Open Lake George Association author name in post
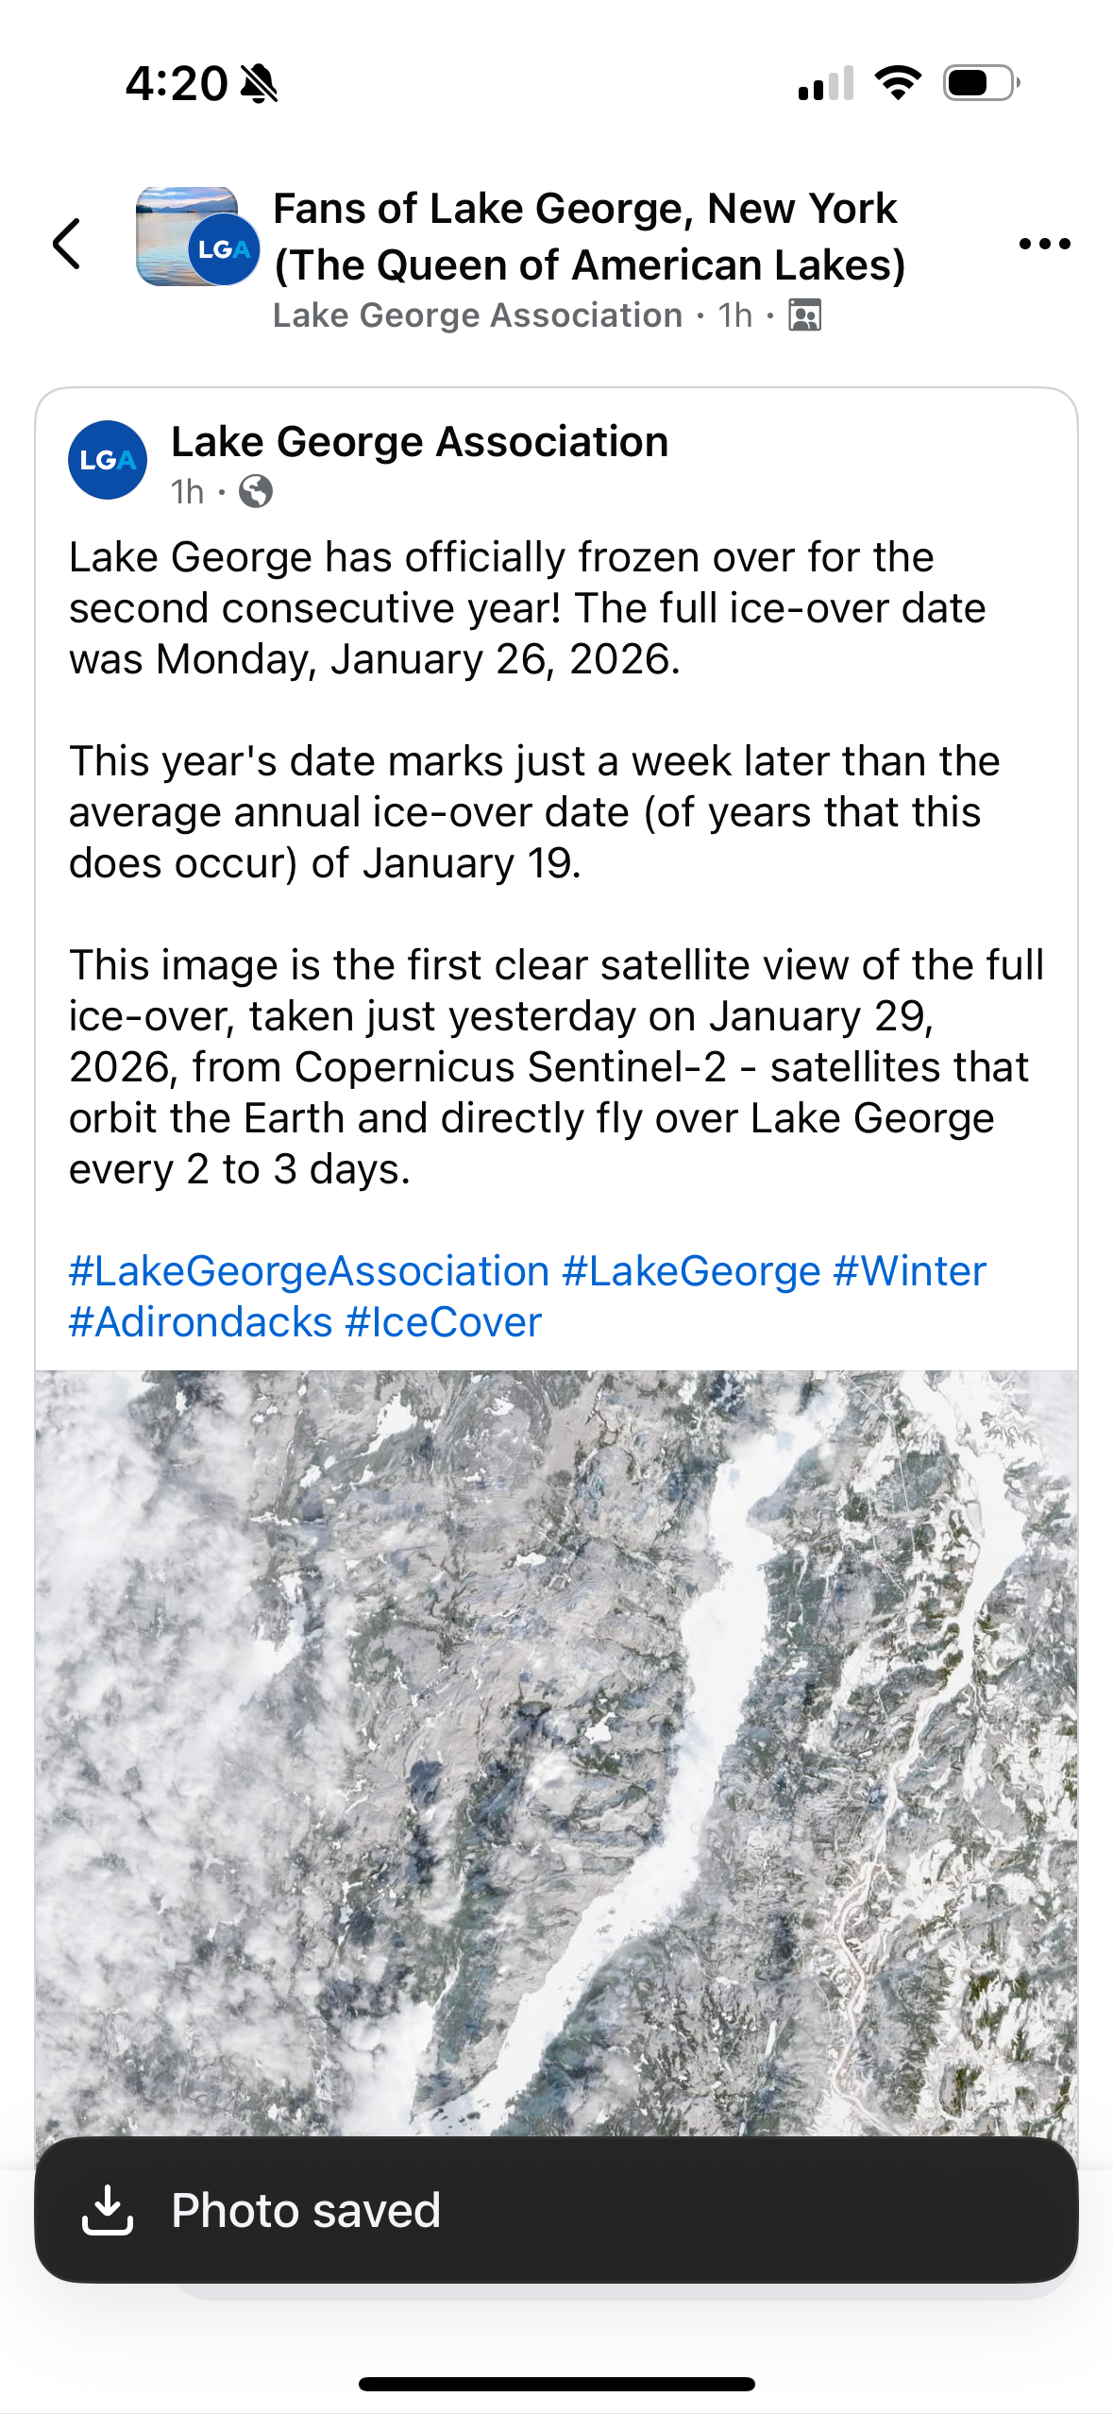1113x2414 pixels. click(419, 442)
